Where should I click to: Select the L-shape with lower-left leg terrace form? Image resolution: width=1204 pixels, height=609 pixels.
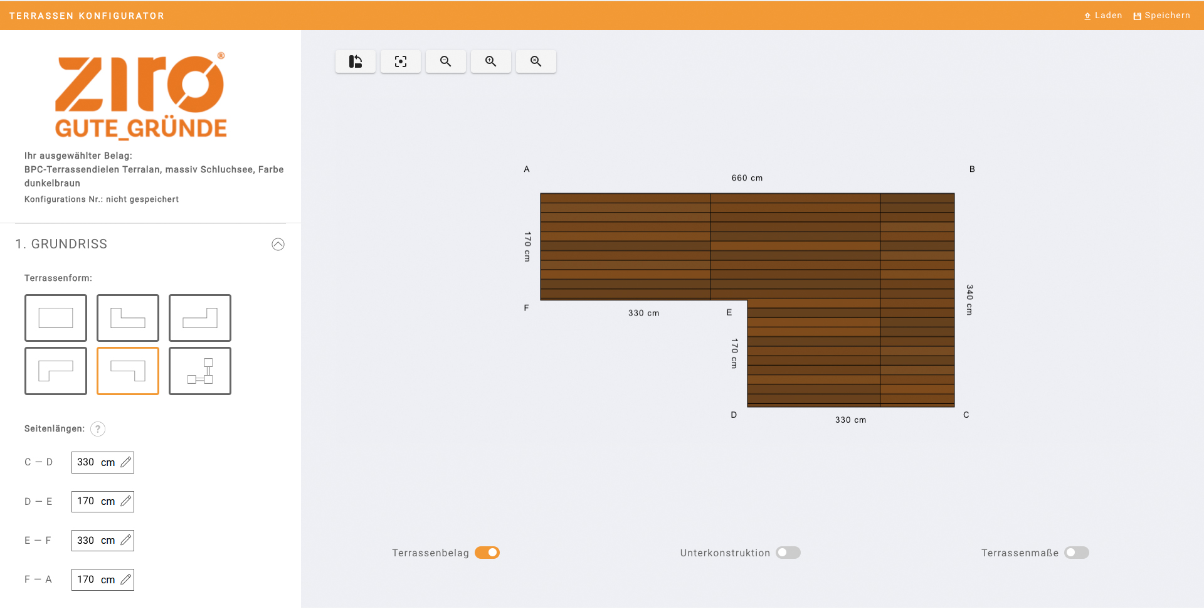click(x=56, y=371)
